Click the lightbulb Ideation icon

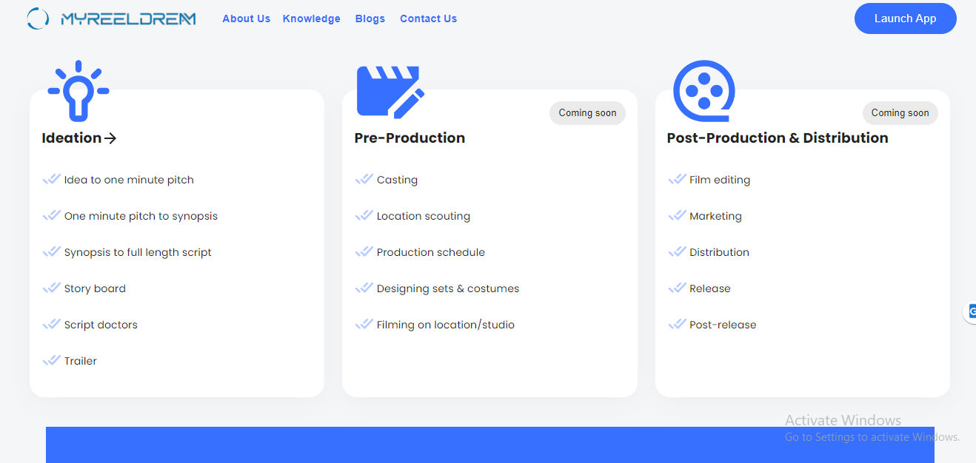(x=78, y=90)
